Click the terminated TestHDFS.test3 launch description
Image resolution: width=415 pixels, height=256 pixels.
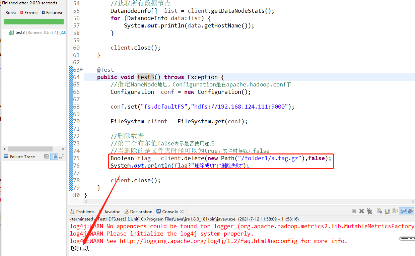(184, 219)
